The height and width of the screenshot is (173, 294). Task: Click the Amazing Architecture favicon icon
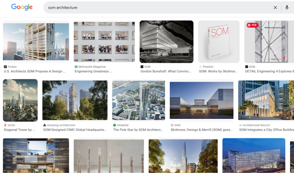[44, 125]
